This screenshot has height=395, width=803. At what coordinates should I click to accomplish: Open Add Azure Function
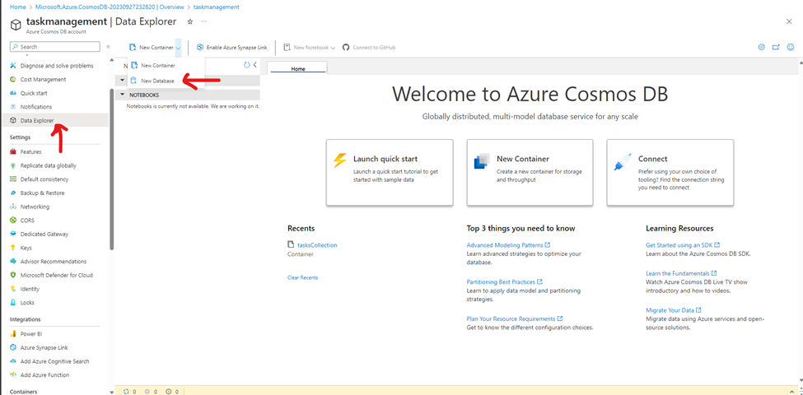coord(45,375)
